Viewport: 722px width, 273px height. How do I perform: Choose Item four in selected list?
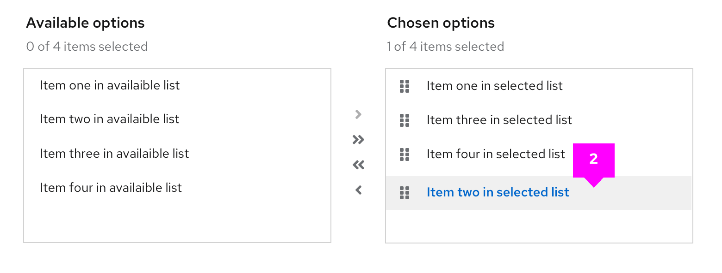point(496,154)
